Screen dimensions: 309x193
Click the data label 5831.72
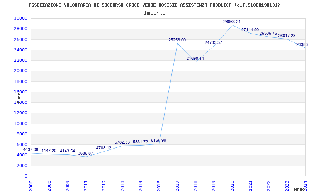coord(140,142)
